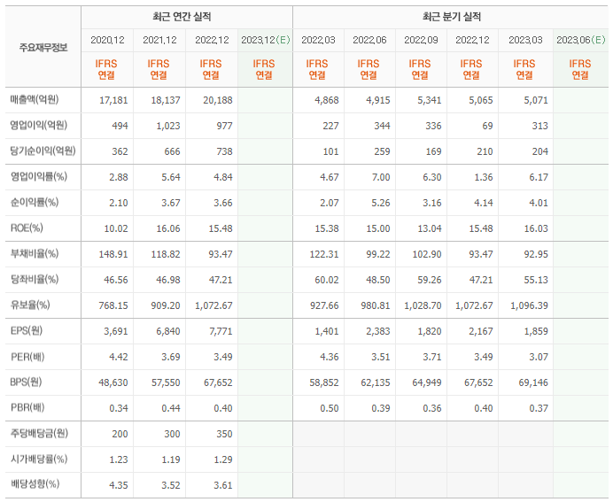
Task: Click the 0.34 PBR value
Action: [x=119, y=408]
